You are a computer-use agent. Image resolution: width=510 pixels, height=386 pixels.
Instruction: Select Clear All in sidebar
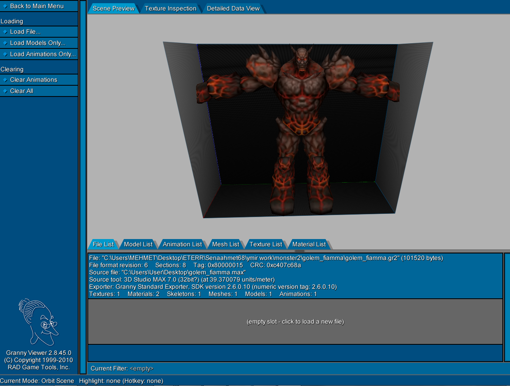pyautogui.click(x=39, y=91)
